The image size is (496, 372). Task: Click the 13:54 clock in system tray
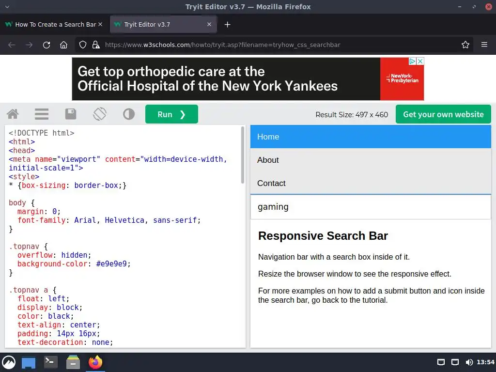[x=485, y=362]
